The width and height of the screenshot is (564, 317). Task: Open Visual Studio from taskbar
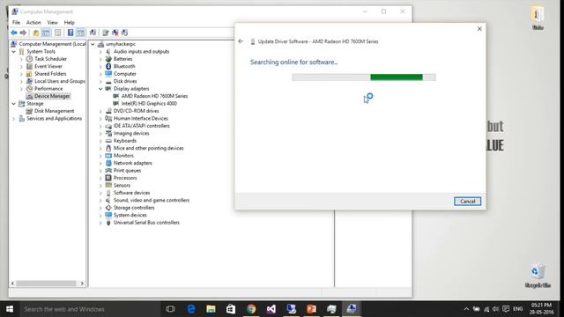(271, 309)
